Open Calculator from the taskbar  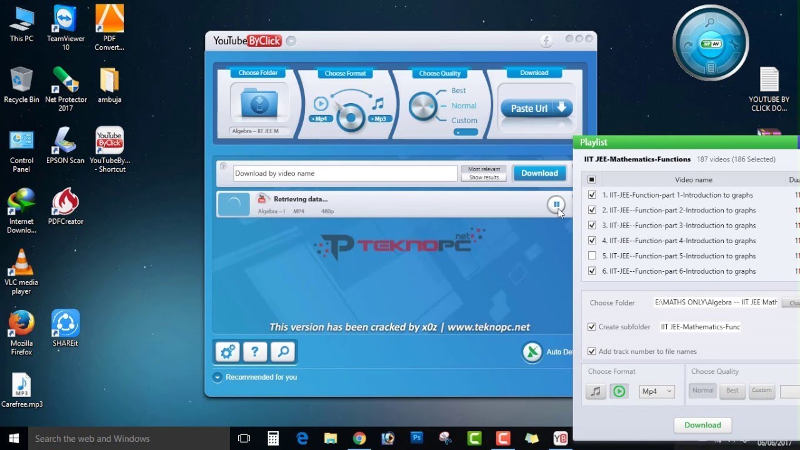pos(273,439)
